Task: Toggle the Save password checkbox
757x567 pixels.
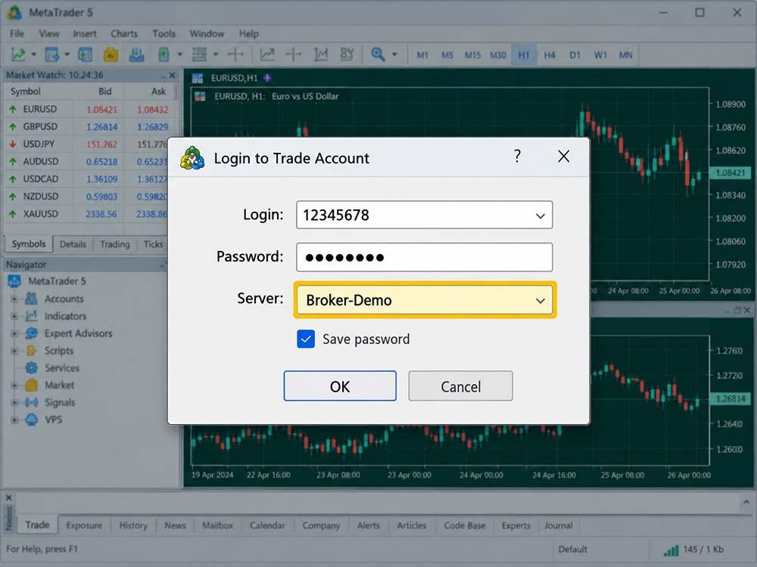Action: click(x=306, y=339)
